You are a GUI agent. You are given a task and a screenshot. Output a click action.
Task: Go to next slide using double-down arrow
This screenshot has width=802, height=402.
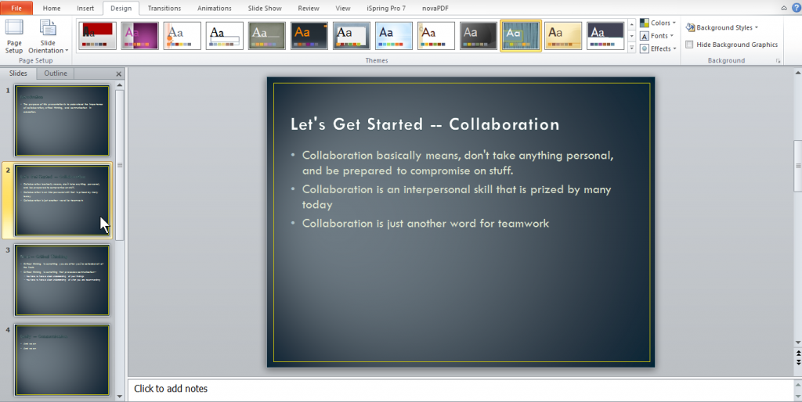pyautogui.click(x=798, y=361)
